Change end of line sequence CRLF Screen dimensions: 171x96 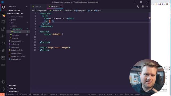(116, 94)
